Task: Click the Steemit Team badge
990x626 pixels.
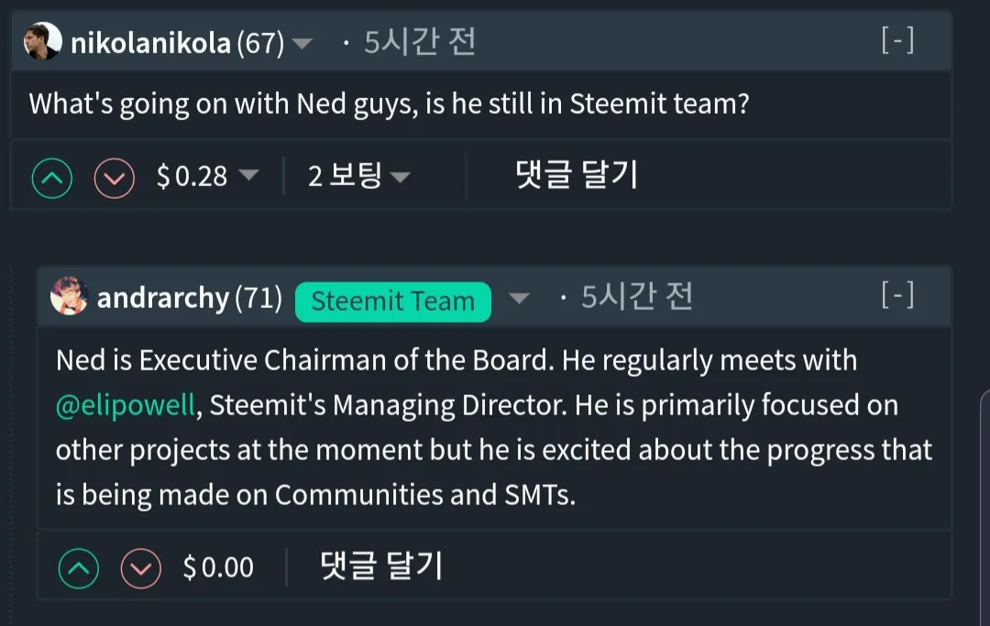Action: point(392,302)
